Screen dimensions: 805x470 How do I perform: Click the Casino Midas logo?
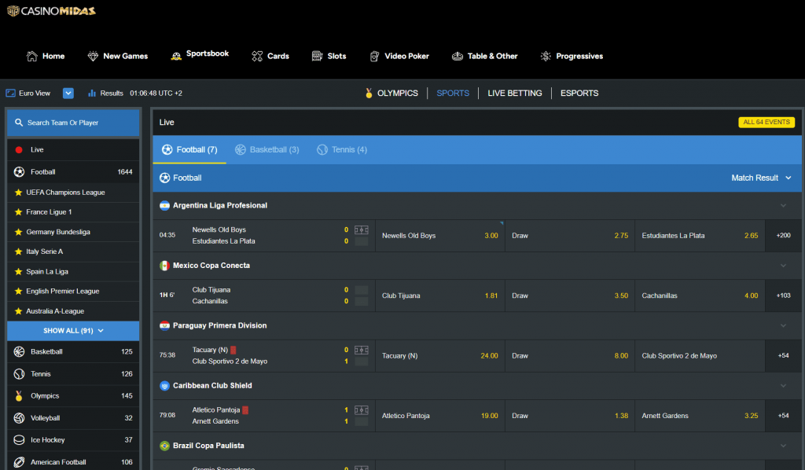point(51,11)
